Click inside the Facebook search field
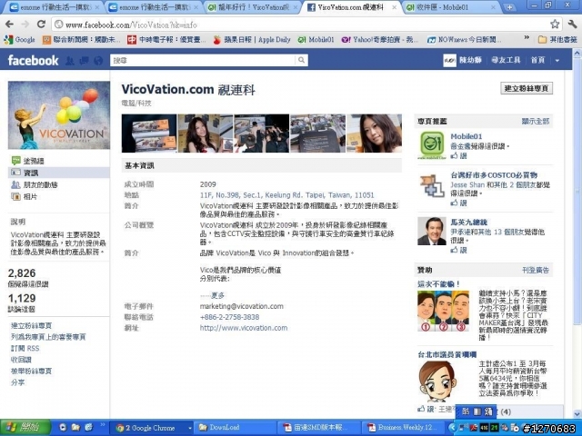582x436 pixels. point(203,60)
